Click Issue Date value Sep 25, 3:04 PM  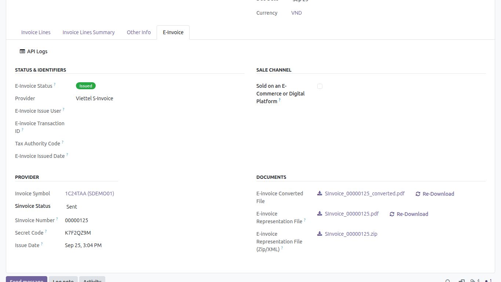coord(83,245)
